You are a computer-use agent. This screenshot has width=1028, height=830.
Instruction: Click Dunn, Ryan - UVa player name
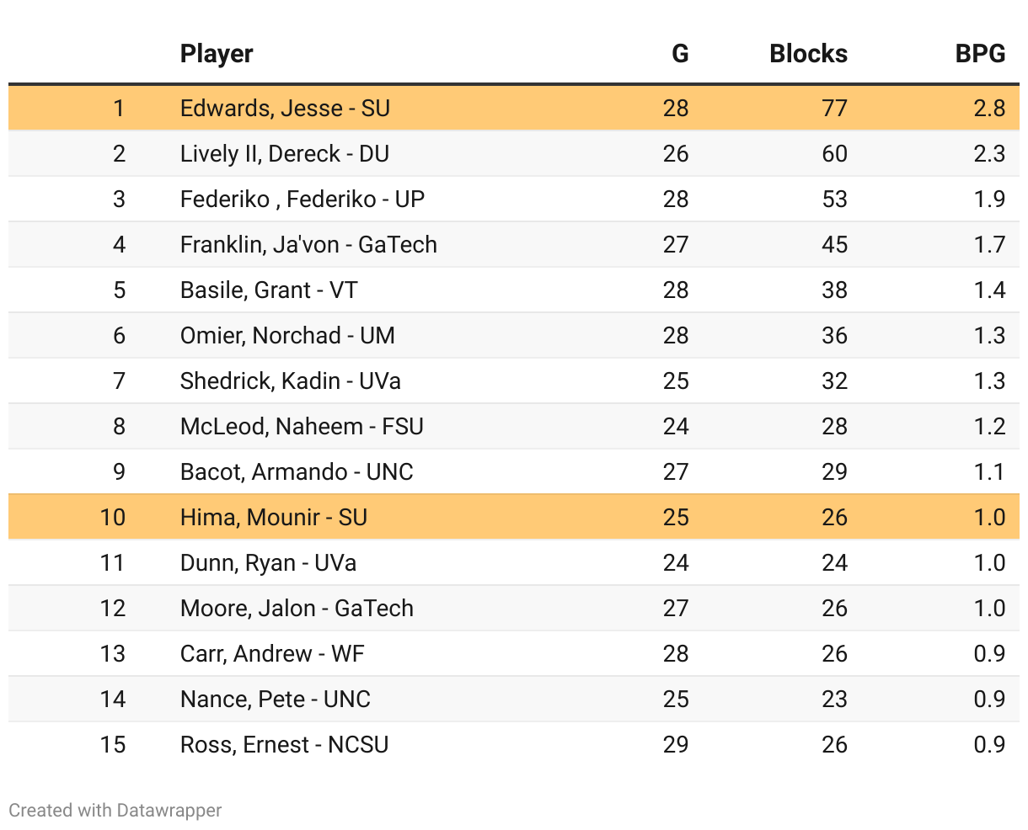tap(268, 563)
